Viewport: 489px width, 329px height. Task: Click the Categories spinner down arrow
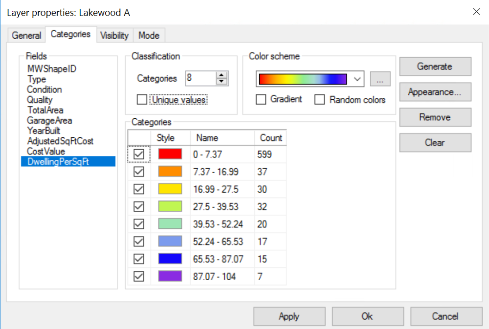[222, 81]
